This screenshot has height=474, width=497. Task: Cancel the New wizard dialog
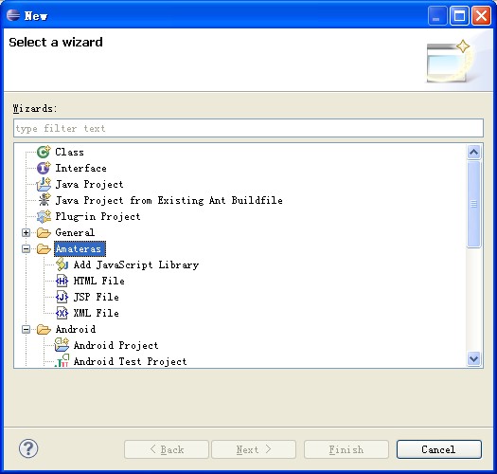coord(439,449)
